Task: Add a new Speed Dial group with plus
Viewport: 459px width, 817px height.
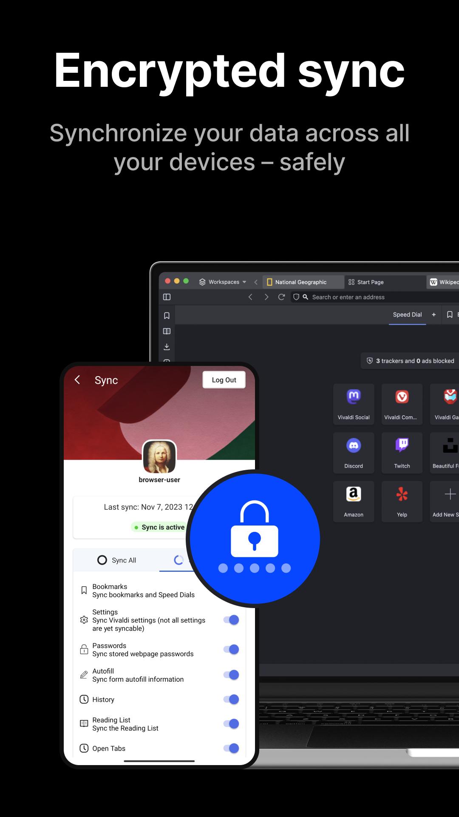Action: point(434,314)
